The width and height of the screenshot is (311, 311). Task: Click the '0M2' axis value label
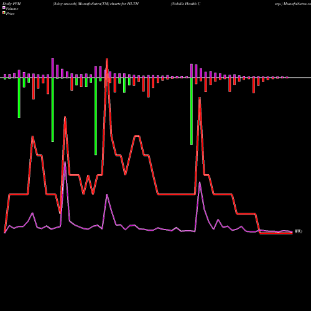[299, 231]
